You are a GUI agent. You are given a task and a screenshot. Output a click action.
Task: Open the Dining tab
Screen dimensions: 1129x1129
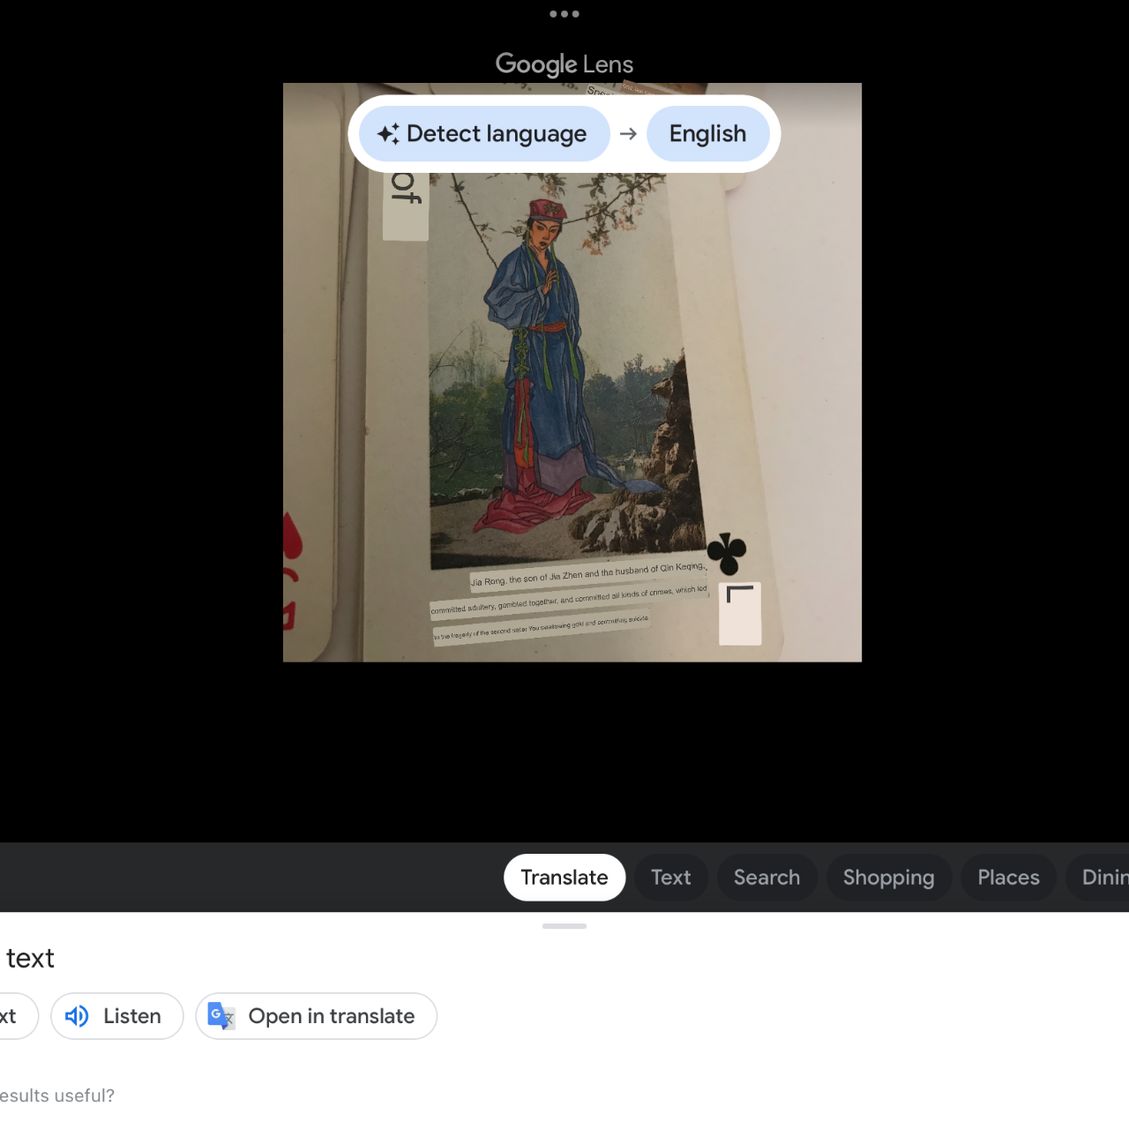1105,878
